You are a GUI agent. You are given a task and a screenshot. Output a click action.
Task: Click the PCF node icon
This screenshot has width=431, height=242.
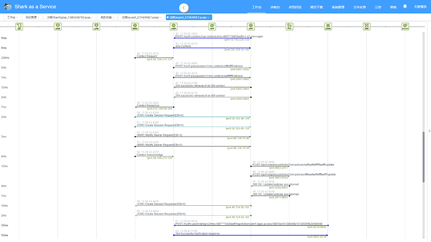click(x=289, y=27)
